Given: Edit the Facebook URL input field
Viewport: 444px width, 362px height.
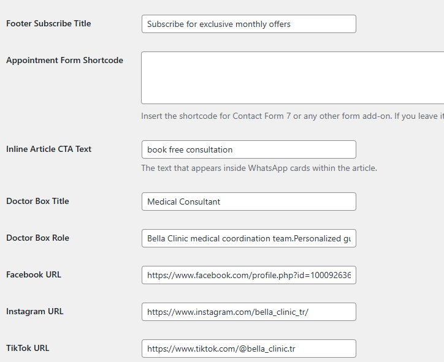Looking at the screenshot, I should 248,275.
